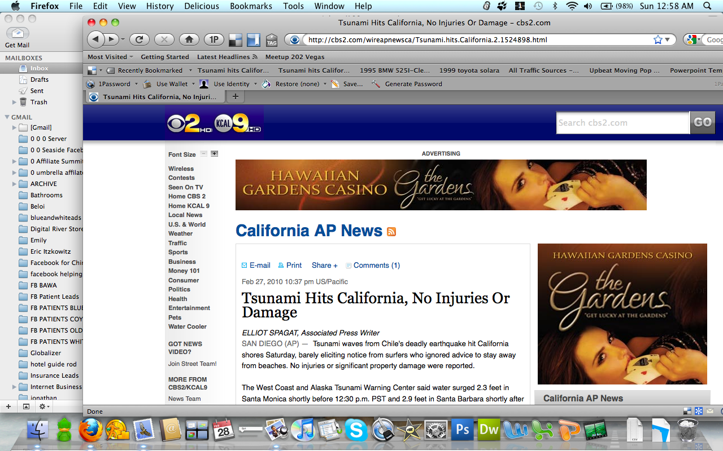The height and width of the screenshot is (451, 723).
Task: Open the Delicious menu
Action: coord(202,6)
